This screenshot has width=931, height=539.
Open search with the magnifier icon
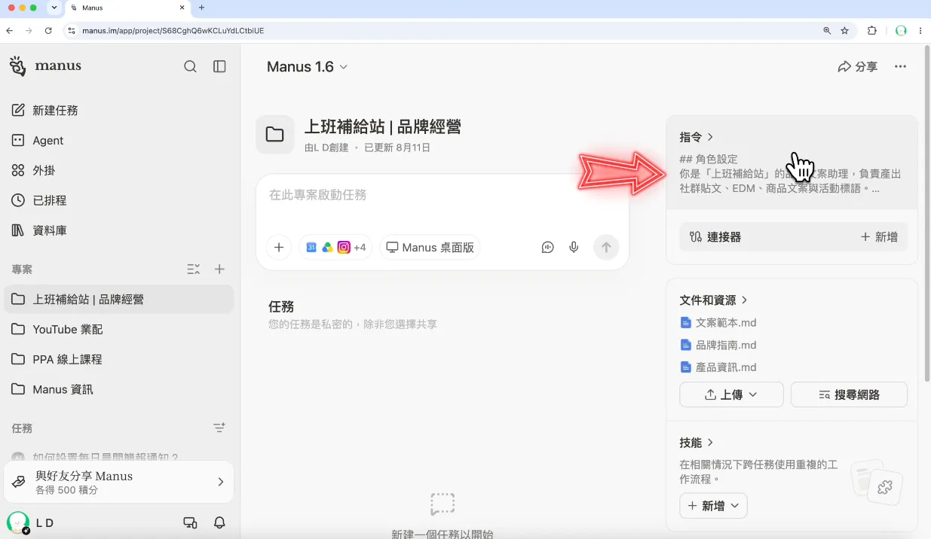[190, 66]
